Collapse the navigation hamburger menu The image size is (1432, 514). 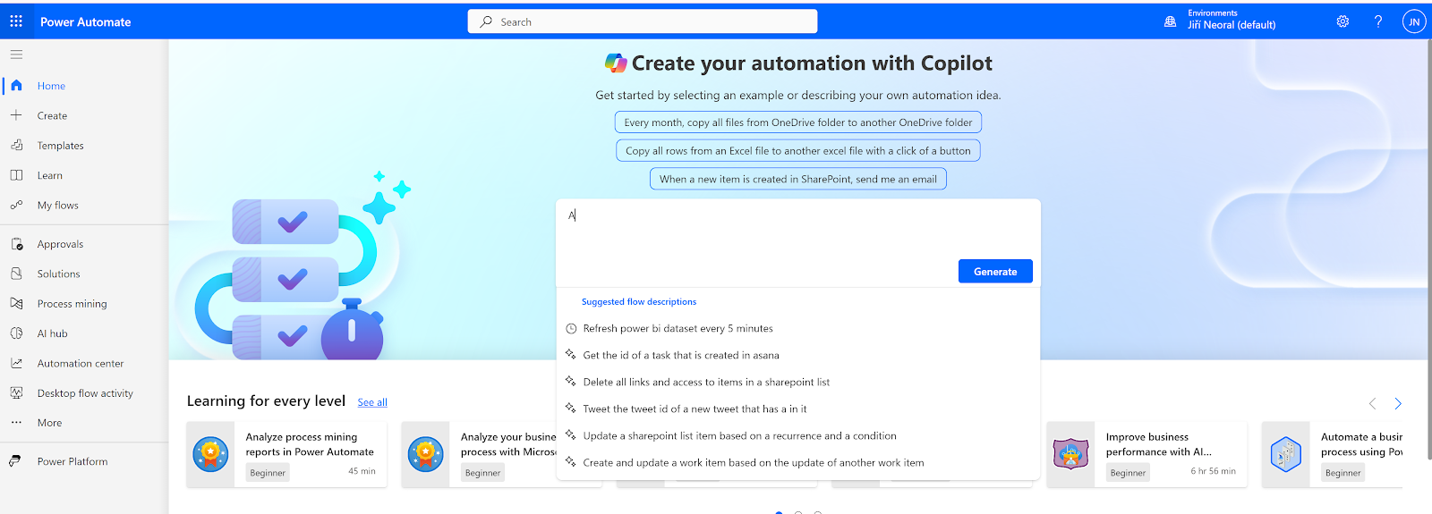pos(16,55)
